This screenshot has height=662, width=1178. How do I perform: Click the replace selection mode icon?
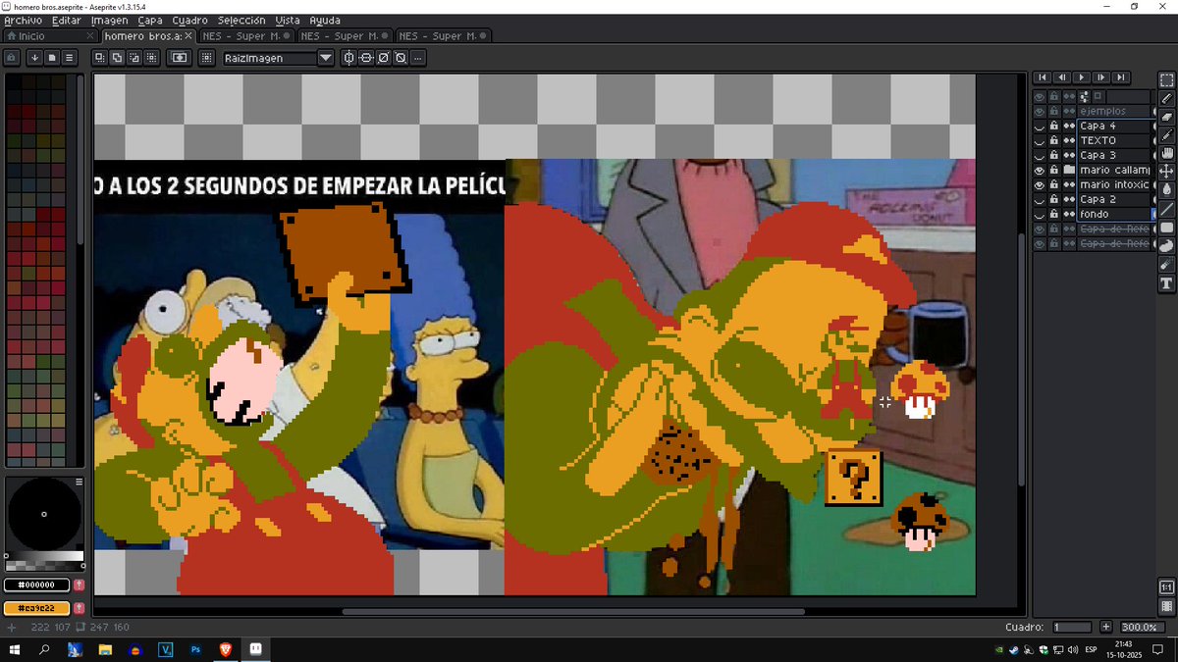coord(100,58)
